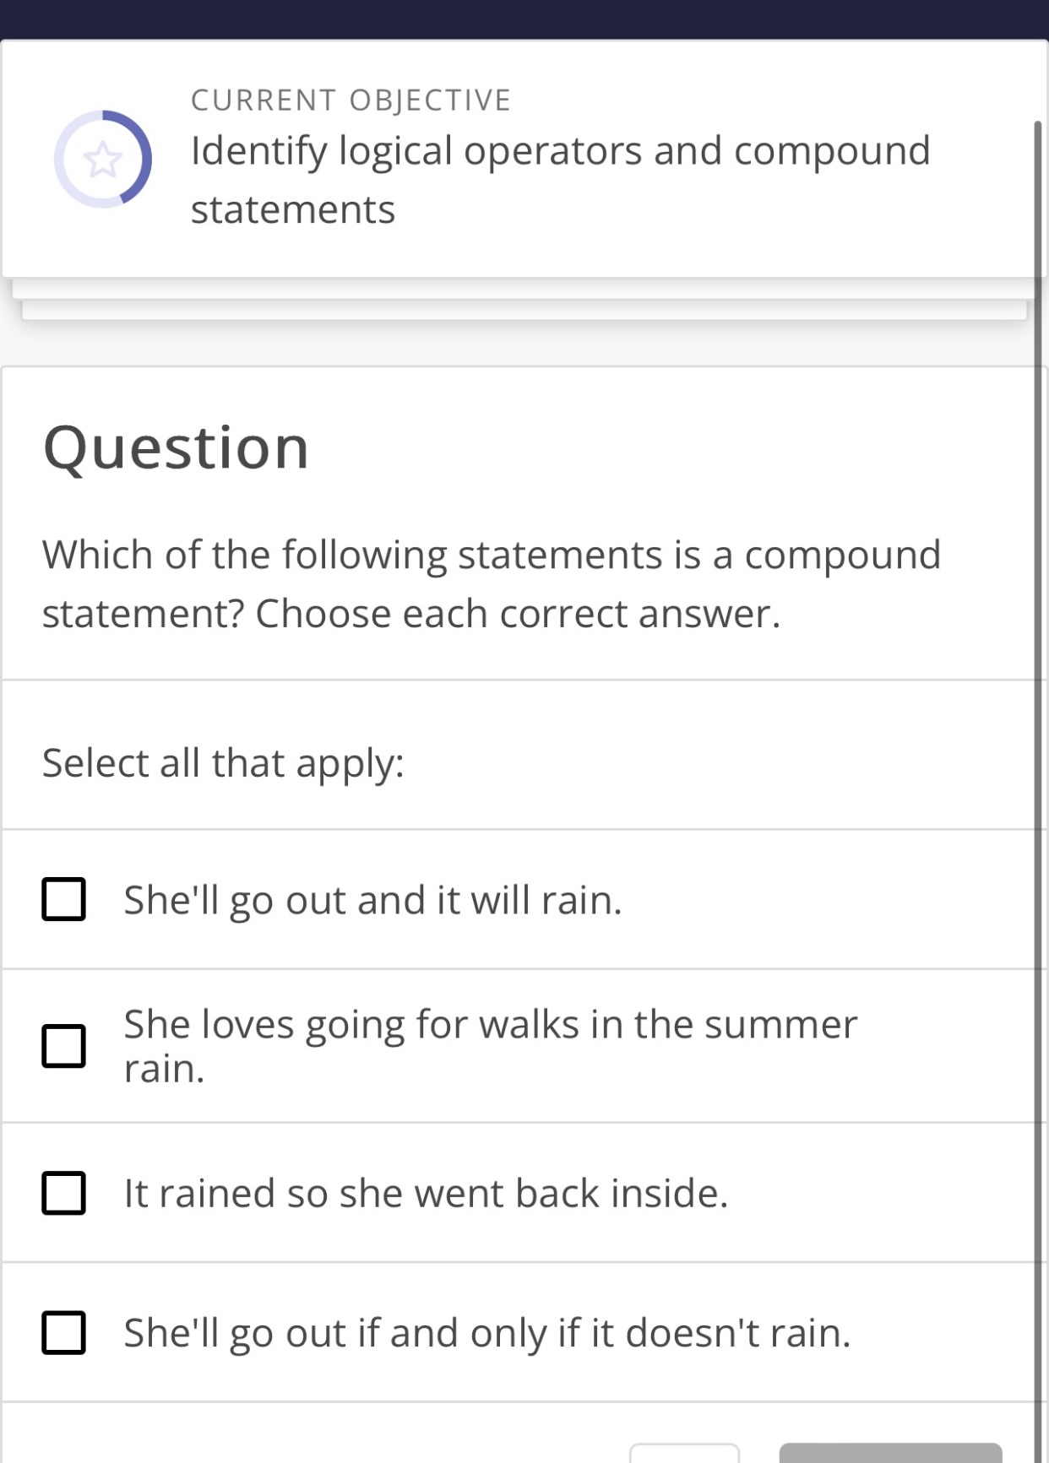This screenshot has width=1049, height=1463.
Task: Click the Question heading
Action: [176, 447]
